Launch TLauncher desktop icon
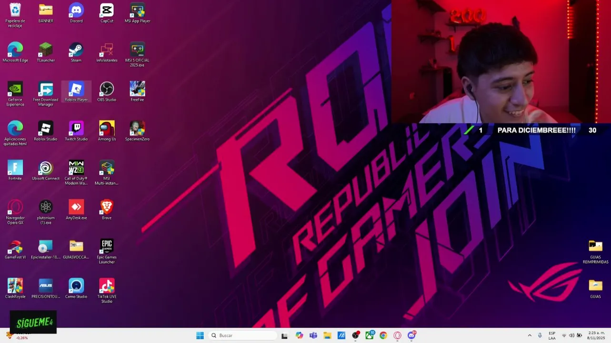 point(46,52)
